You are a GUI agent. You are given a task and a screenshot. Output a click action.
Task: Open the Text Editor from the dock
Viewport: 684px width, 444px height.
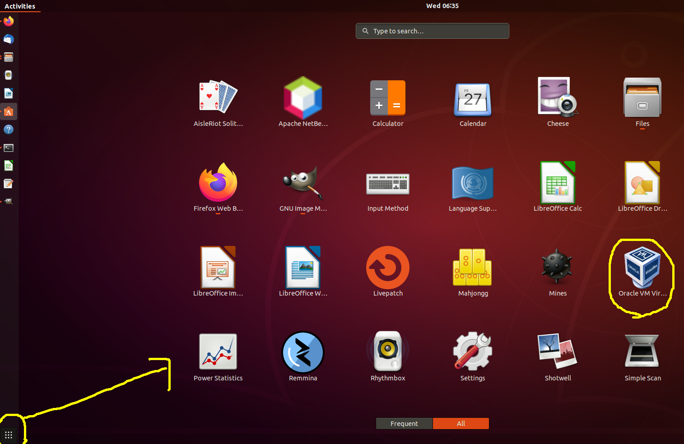click(9, 184)
